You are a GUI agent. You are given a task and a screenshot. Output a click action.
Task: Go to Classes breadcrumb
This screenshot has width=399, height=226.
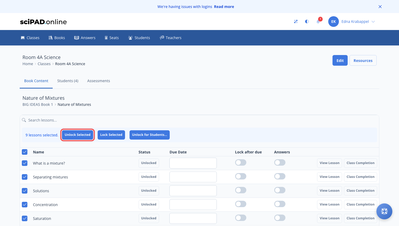coord(44,64)
